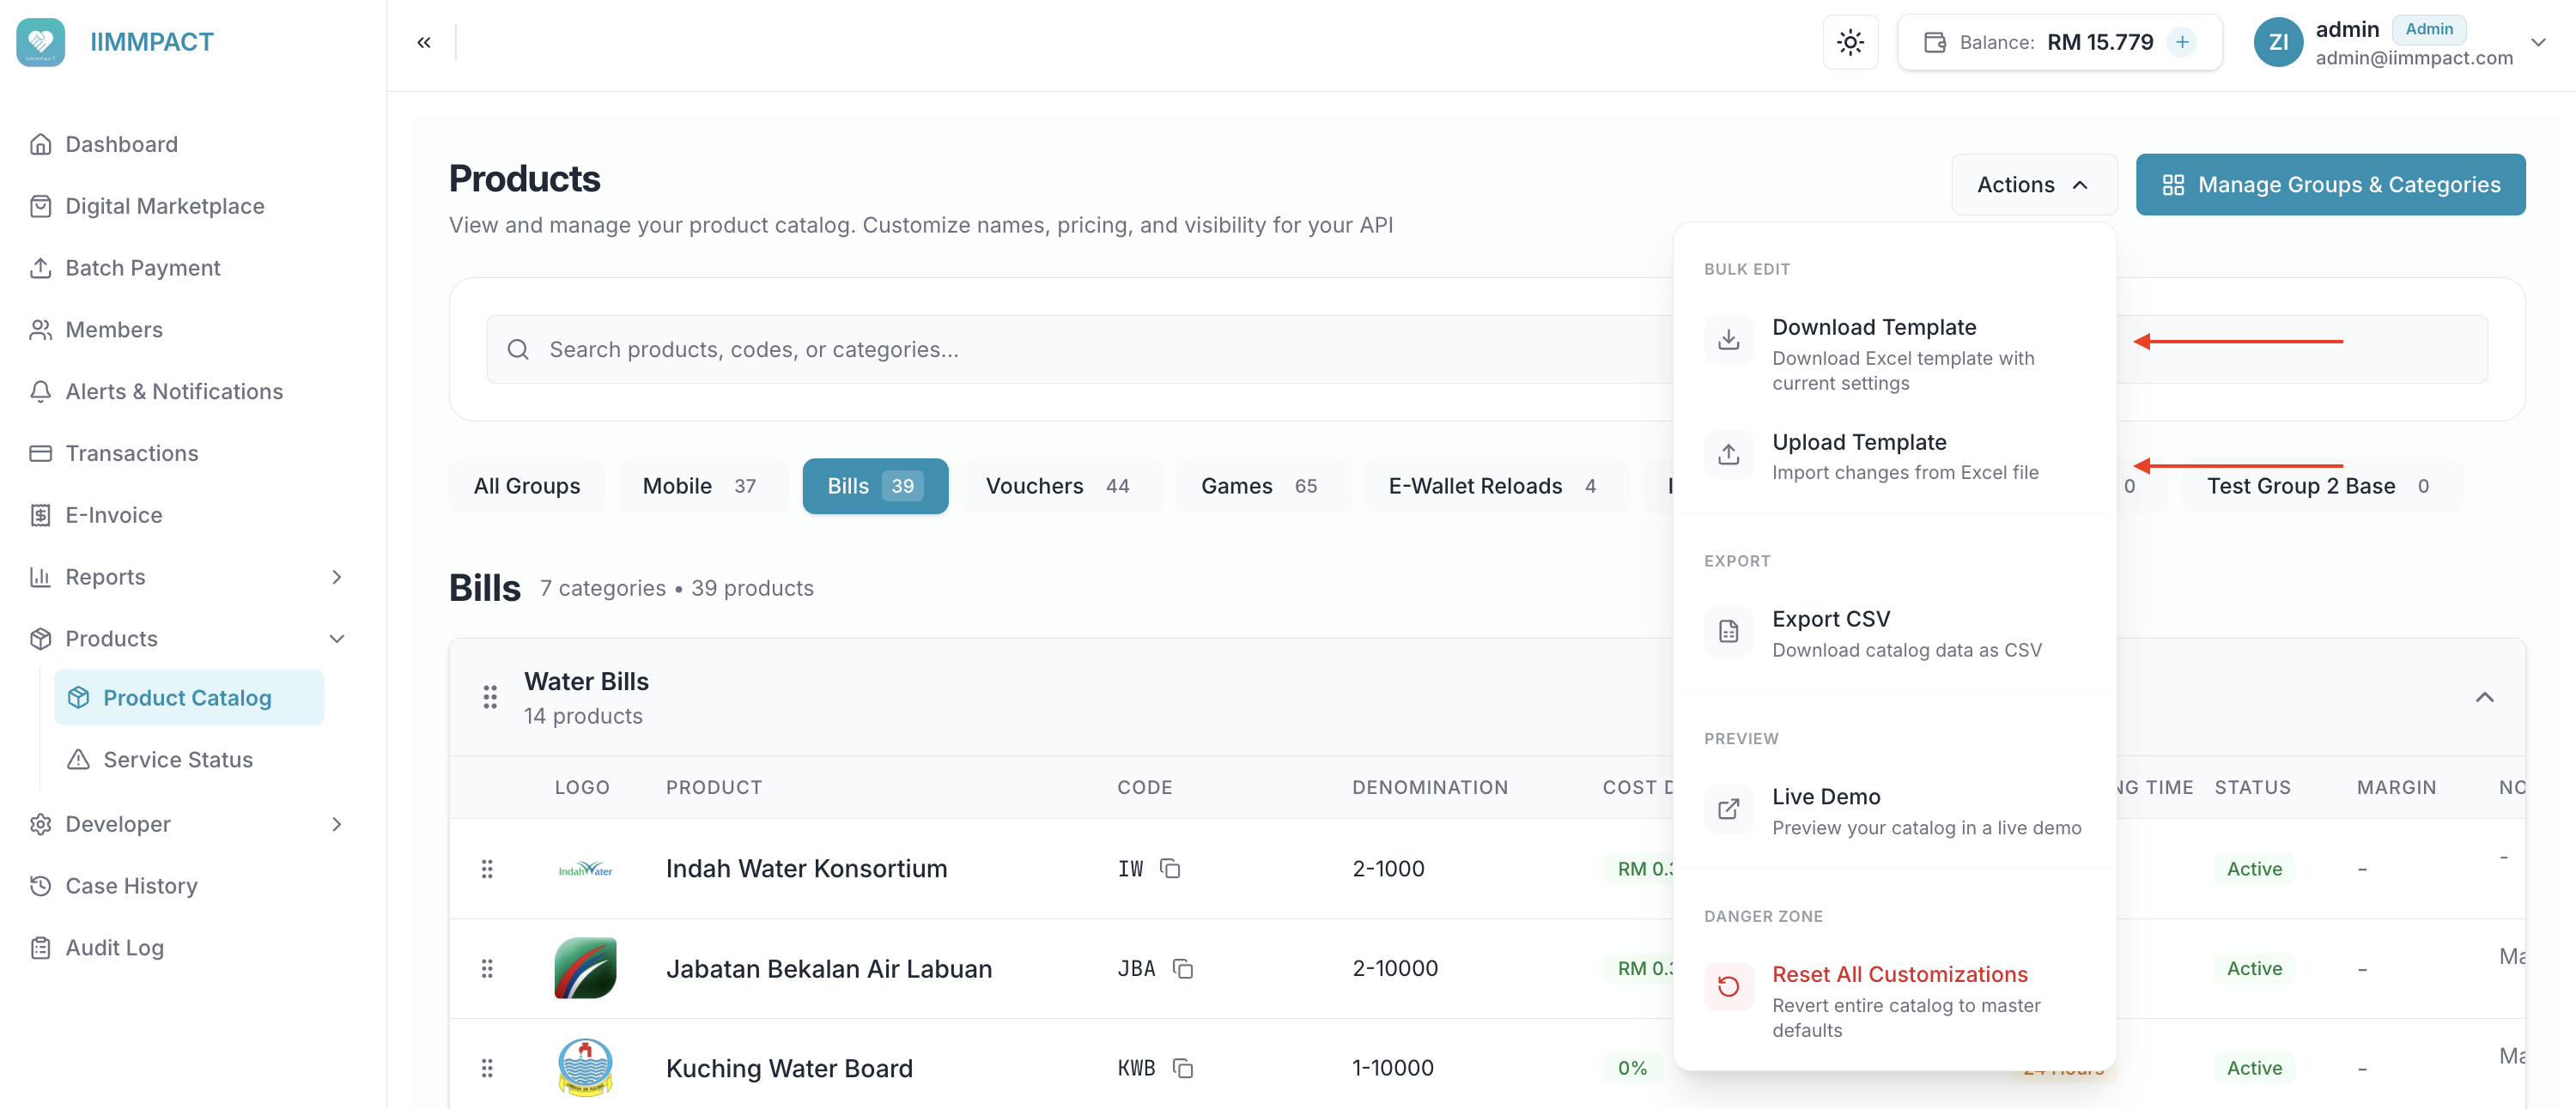Choose Download Template from Actions menu
Image resolution: width=2576 pixels, height=1109 pixels.
point(1894,354)
